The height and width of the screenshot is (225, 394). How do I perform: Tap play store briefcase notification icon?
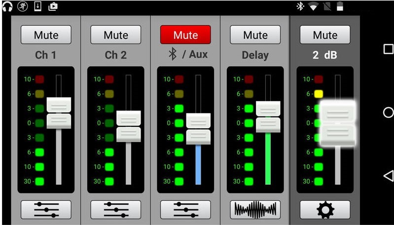tap(53, 7)
